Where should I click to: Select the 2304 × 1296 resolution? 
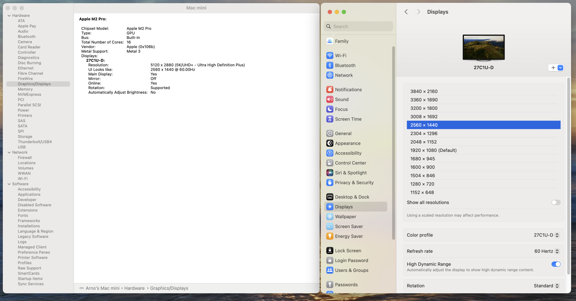tap(484, 133)
